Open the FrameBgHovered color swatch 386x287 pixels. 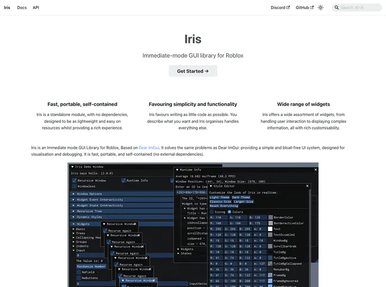click(270, 281)
